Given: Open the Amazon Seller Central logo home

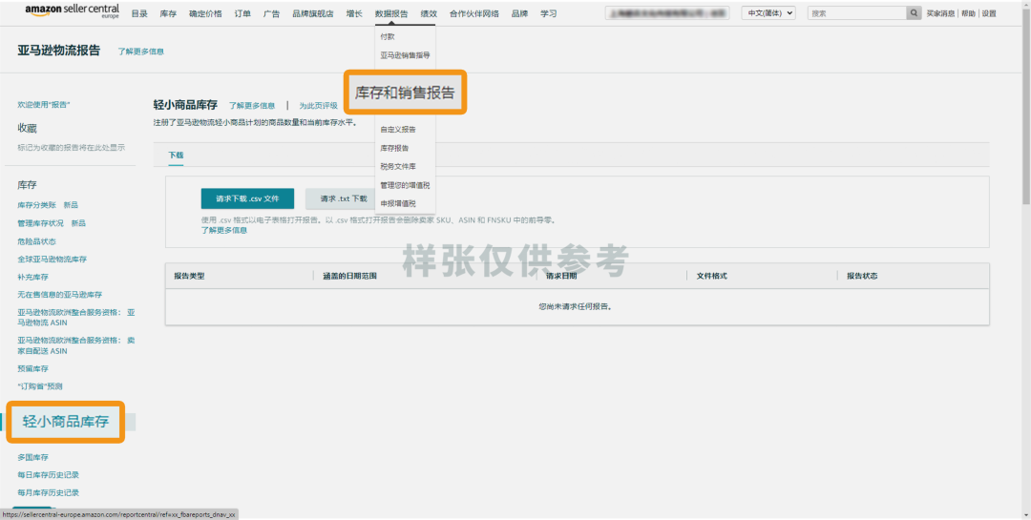Looking at the screenshot, I should pos(73,11).
